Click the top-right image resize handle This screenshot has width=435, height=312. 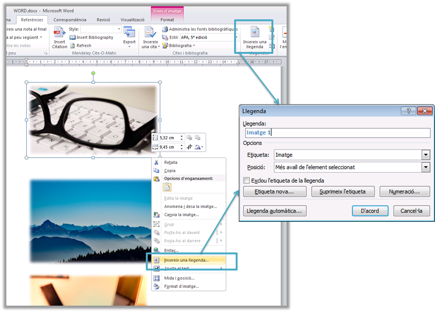tap(160, 82)
